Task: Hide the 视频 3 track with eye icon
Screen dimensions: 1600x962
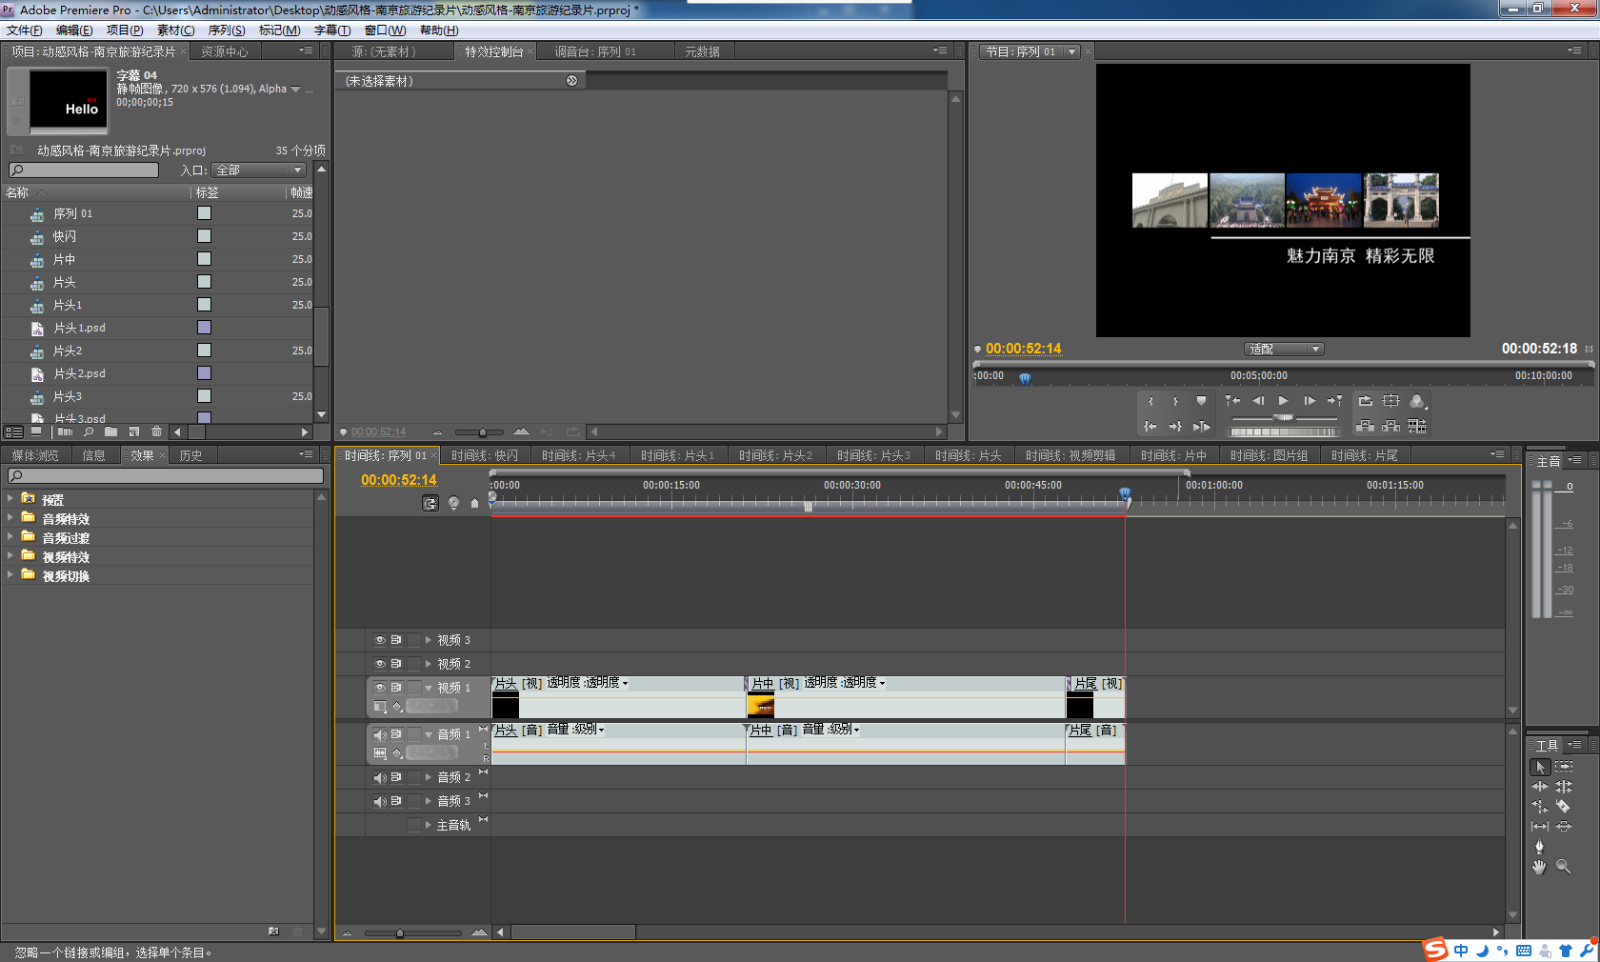Action: [380, 640]
